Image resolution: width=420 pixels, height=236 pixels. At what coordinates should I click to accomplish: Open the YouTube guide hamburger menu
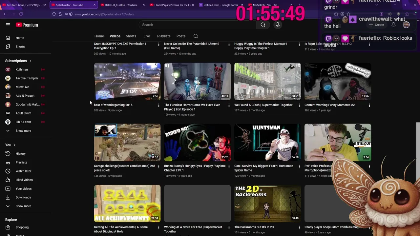click(x=8, y=25)
